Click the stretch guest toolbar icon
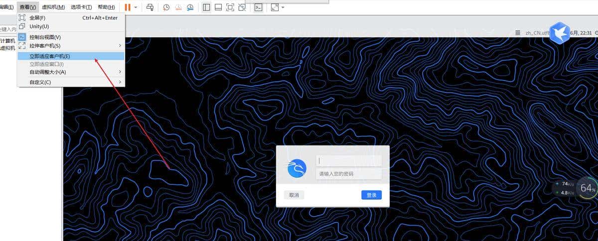The width and height of the screenshot is (598, 241). coord(275,7)
